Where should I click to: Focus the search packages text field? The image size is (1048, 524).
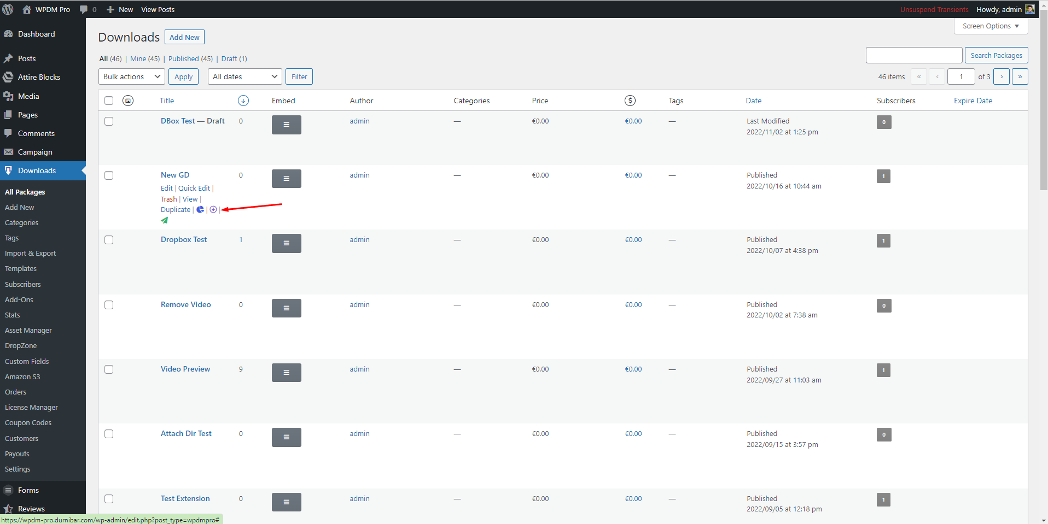pos(914,55)
